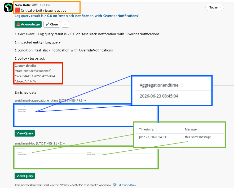
Task: Click the "closedAt": N/A line
Action: point(25,81)
